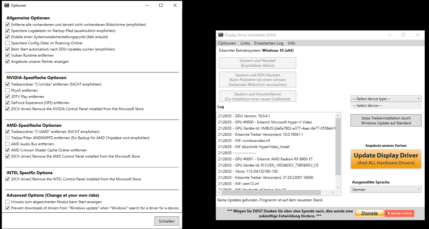Click 'Setze Treiberinstallation durch Windows Update' button
The width and height of the screenshot is (429, 229).
pos(386,120)
